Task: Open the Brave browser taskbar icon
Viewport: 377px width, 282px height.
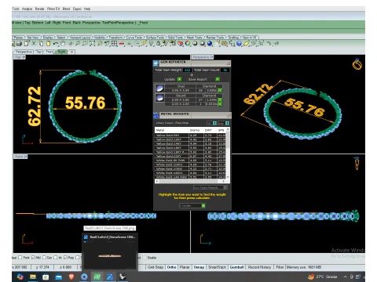Action: tap(71, 277)
